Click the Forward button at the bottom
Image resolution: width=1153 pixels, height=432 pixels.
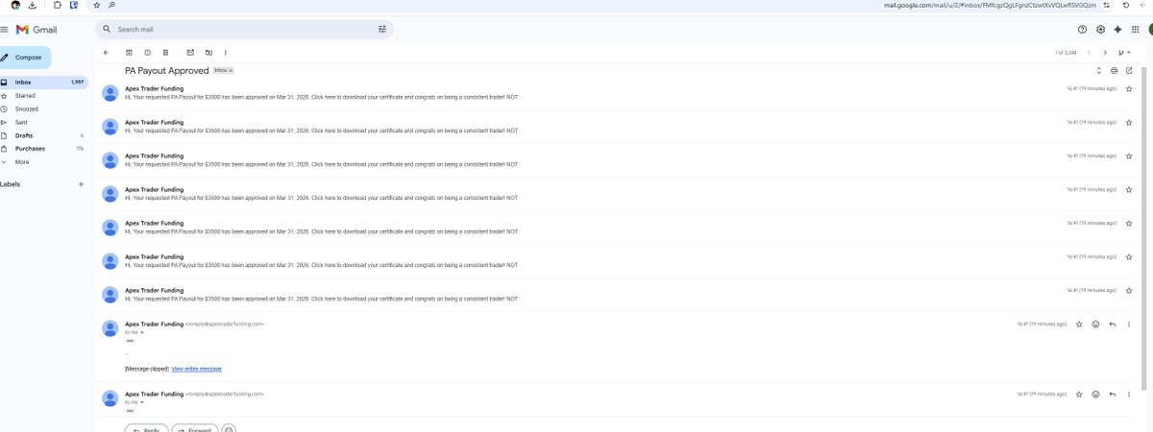pos(195,429)
